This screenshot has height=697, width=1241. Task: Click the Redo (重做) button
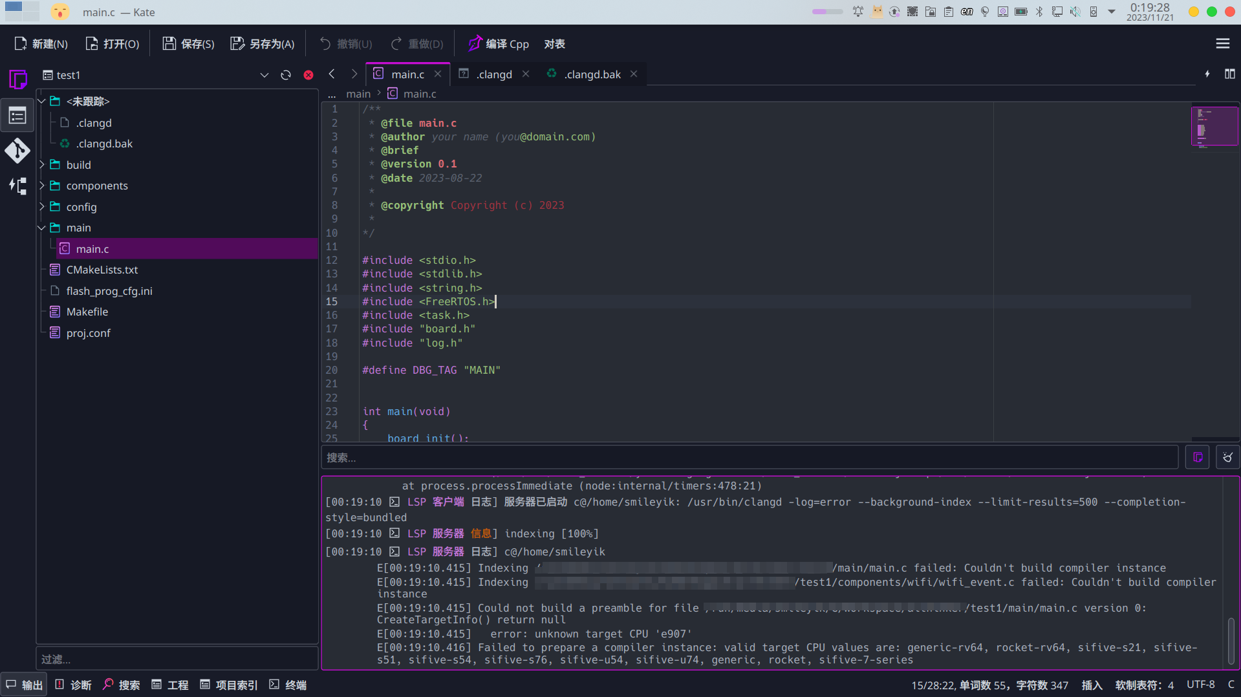[417, 44]
